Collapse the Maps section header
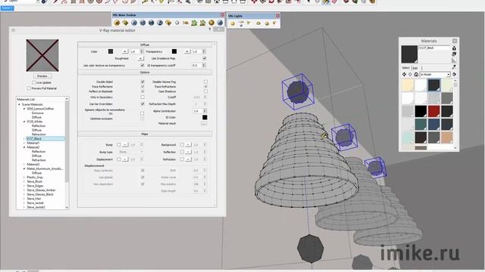Viewport: 485px width, 272px height. [145, 134]
